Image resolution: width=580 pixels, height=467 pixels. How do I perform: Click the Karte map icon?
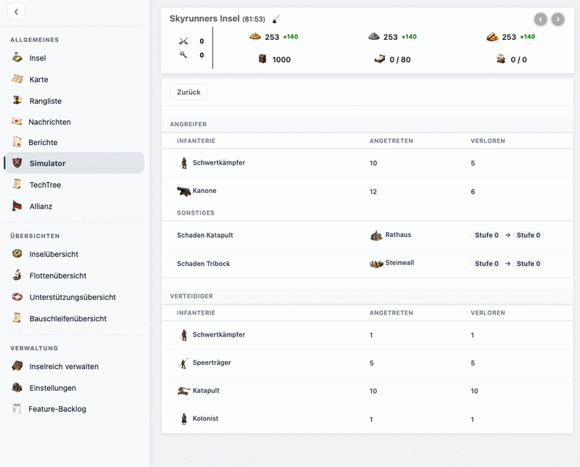click(17, 79)
